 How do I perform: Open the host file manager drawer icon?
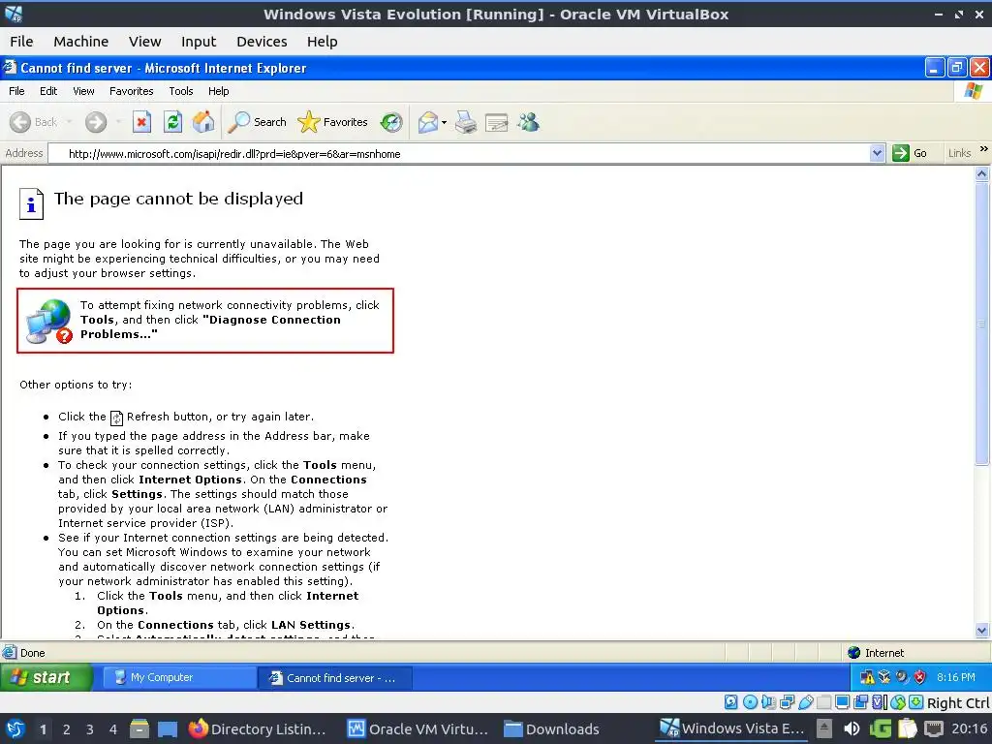139,729
